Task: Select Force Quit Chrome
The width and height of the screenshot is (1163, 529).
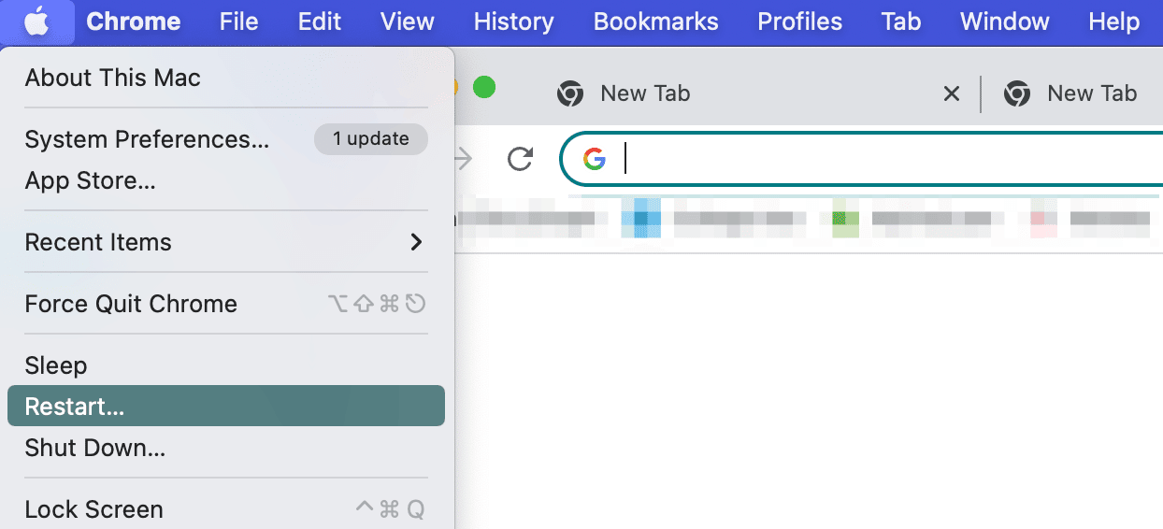Action: point(131,304)
